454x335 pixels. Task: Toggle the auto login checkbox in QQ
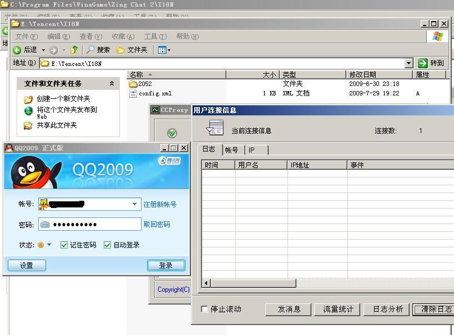[107, 245]
